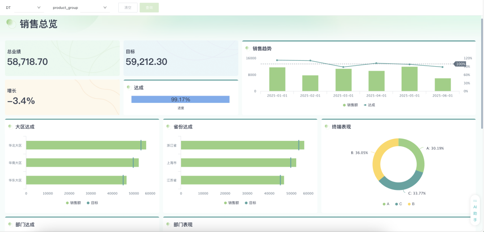Click the 99.17% 达成 progress bar

[180, 99]
